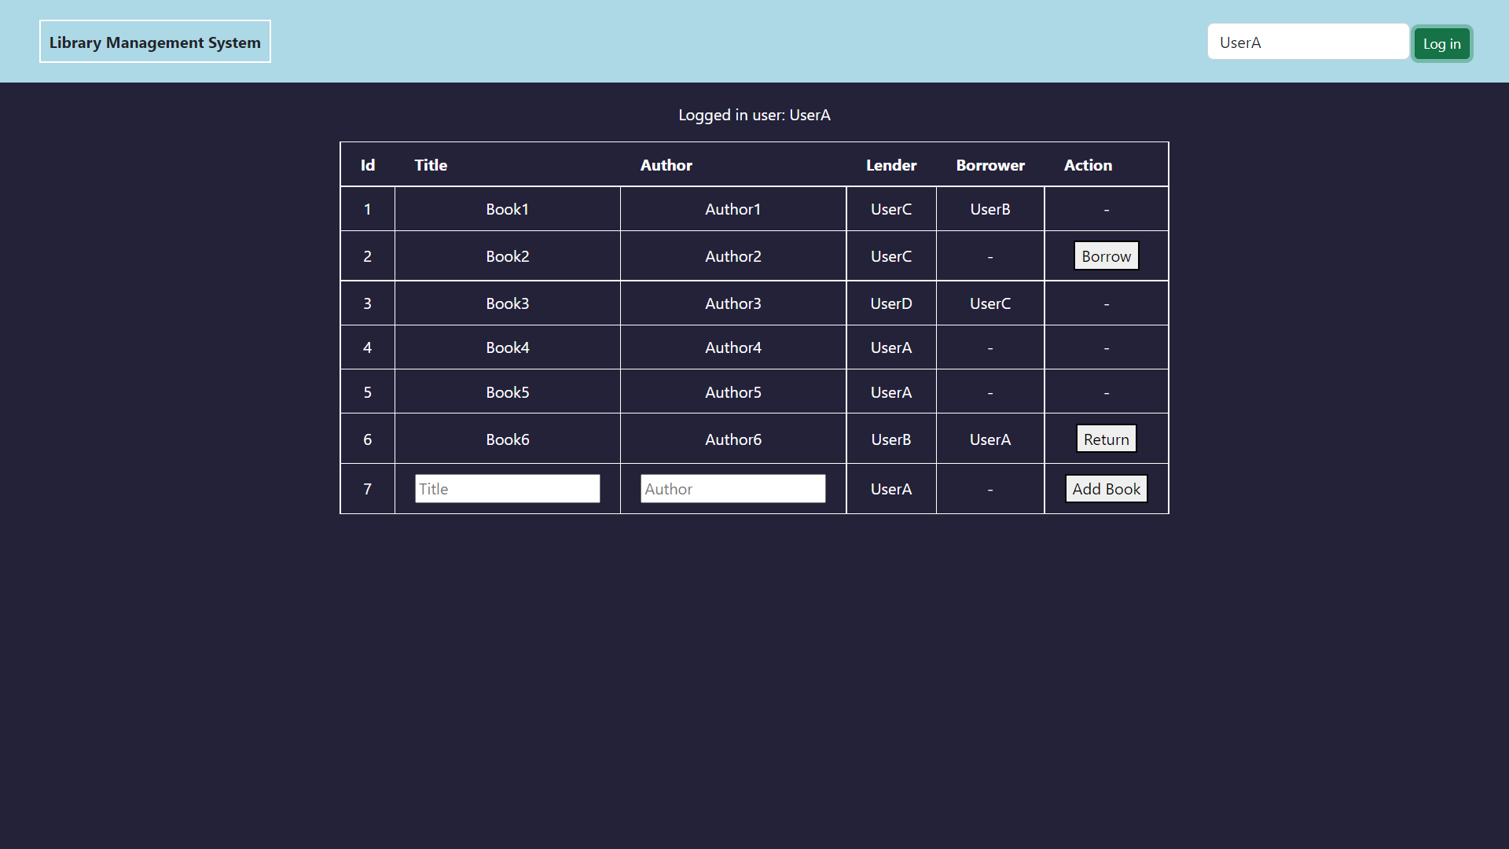
Task: Click the Lender column header
Action: 891,165
